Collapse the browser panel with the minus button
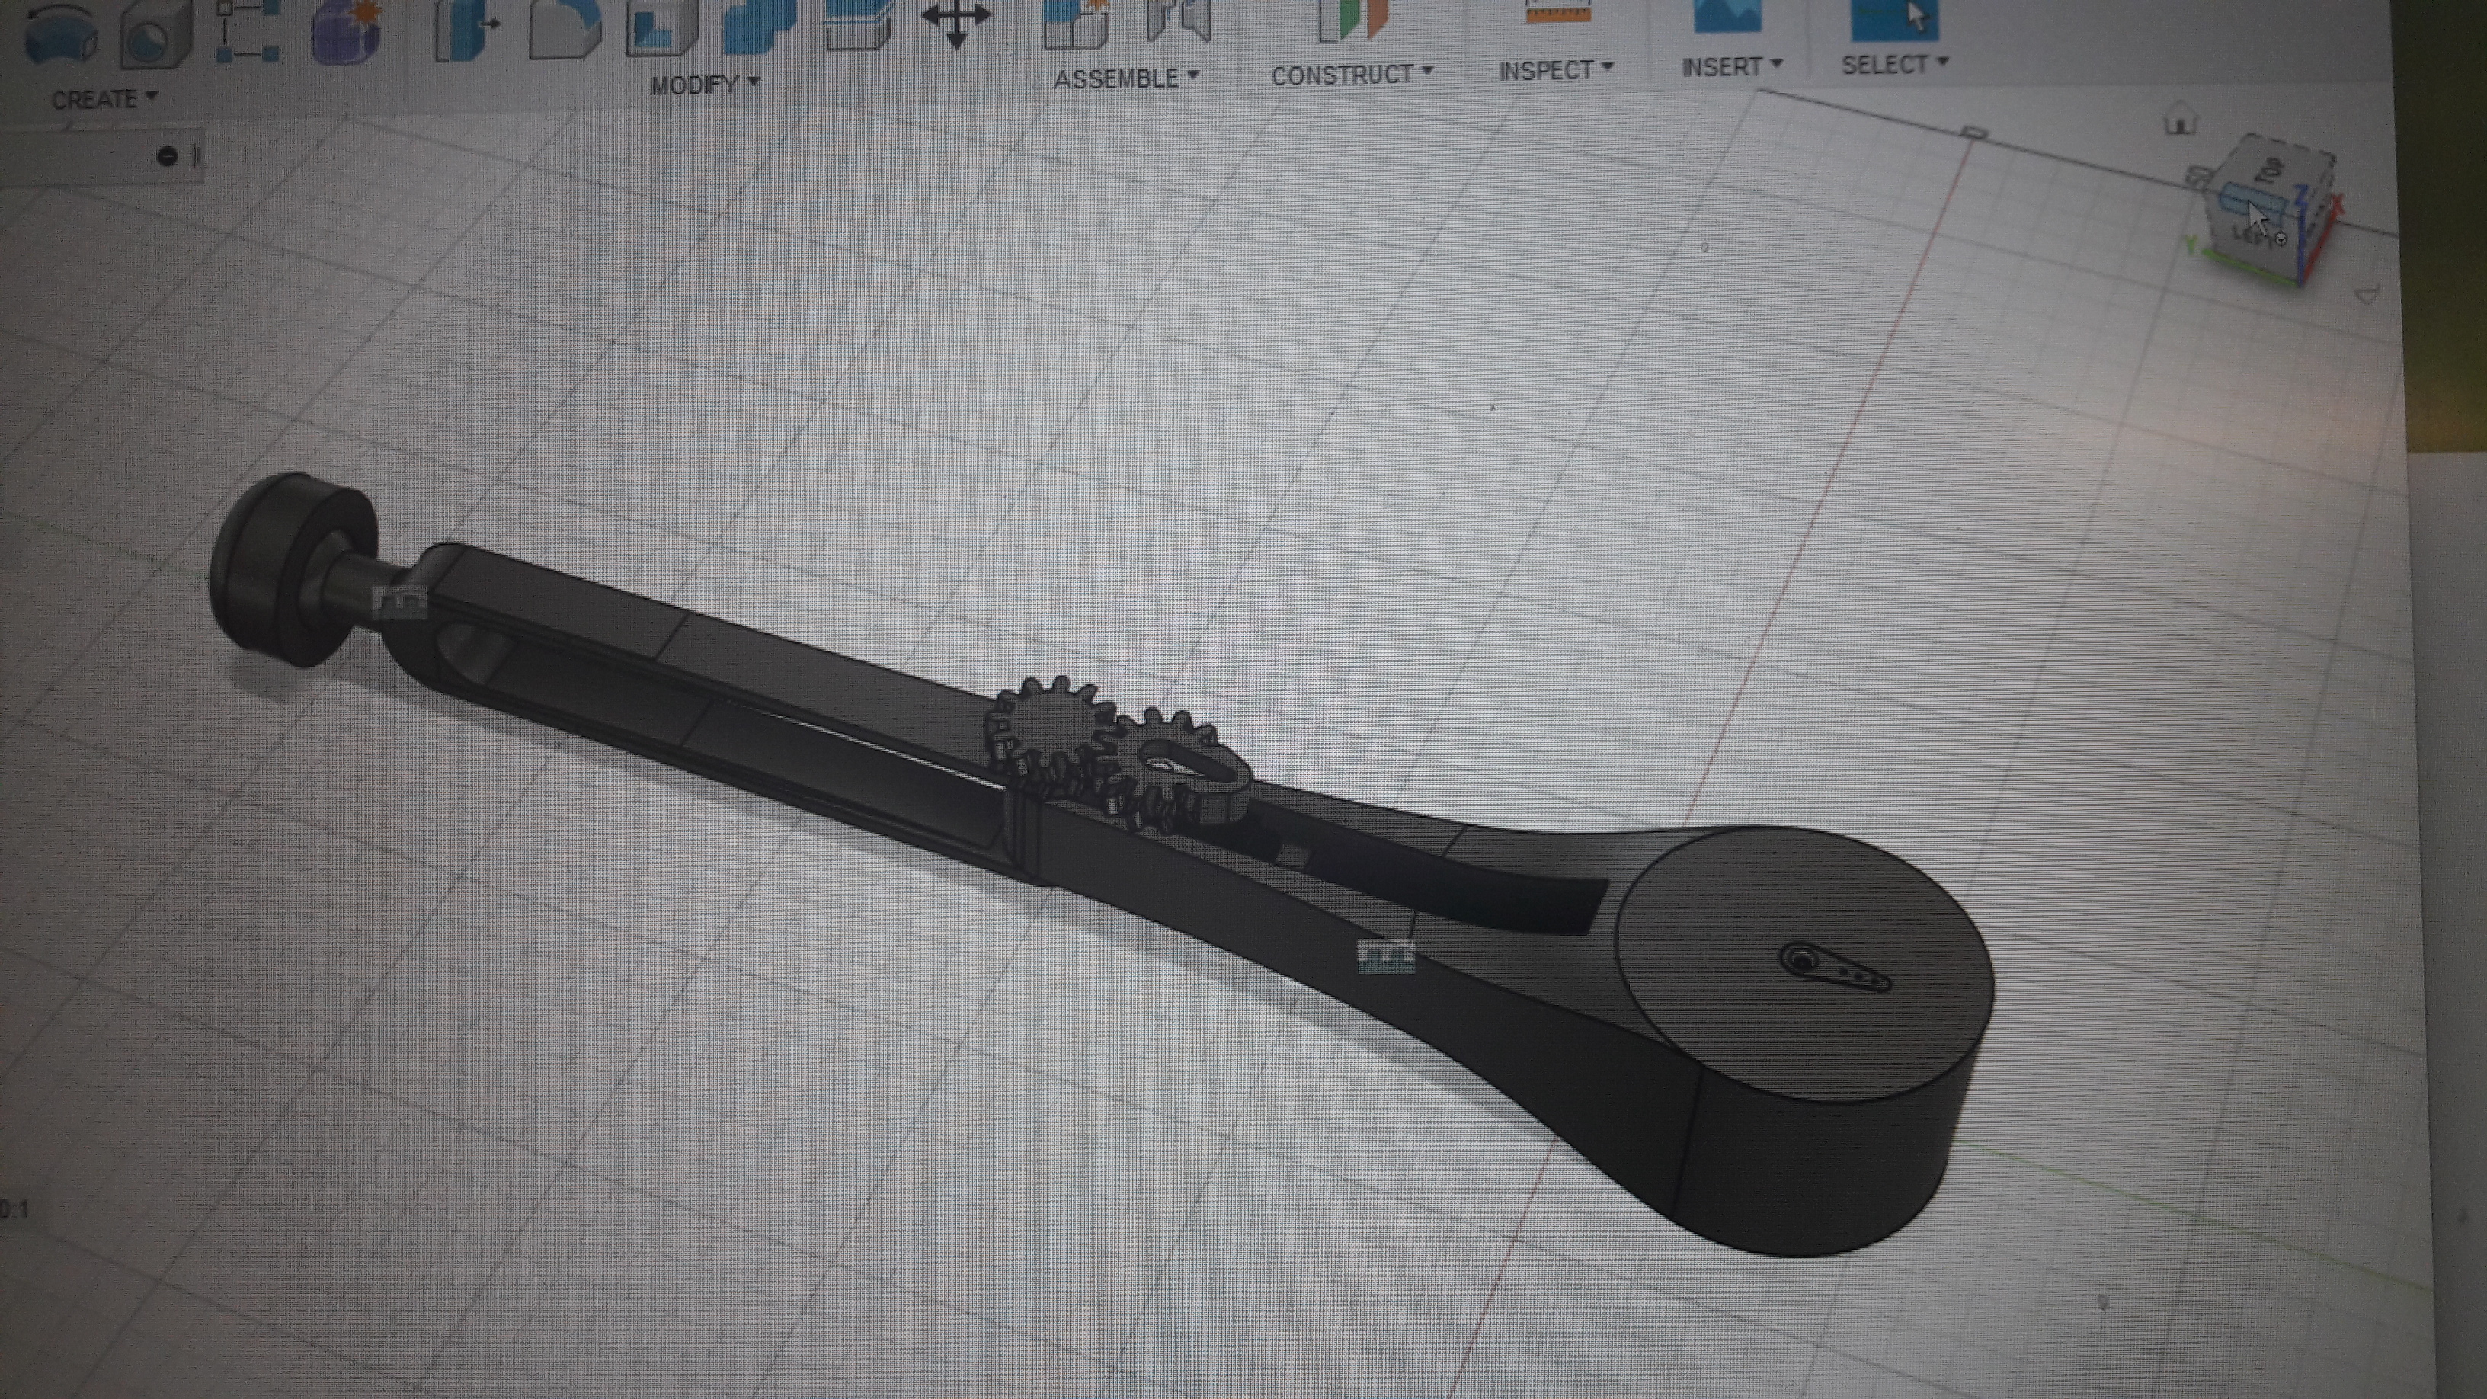Image resolution: width=2487 pixels, height=1399 pixels. coord(167,155)
